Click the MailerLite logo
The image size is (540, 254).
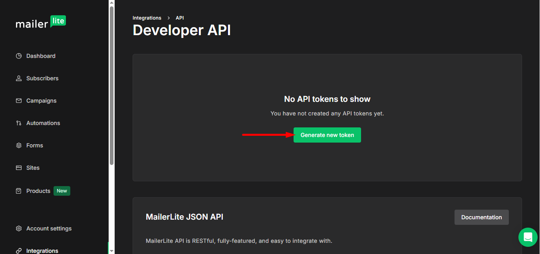point(41,23)
